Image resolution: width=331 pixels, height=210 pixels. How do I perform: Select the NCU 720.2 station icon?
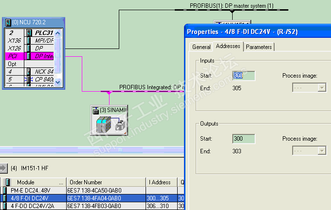[8, 22]
